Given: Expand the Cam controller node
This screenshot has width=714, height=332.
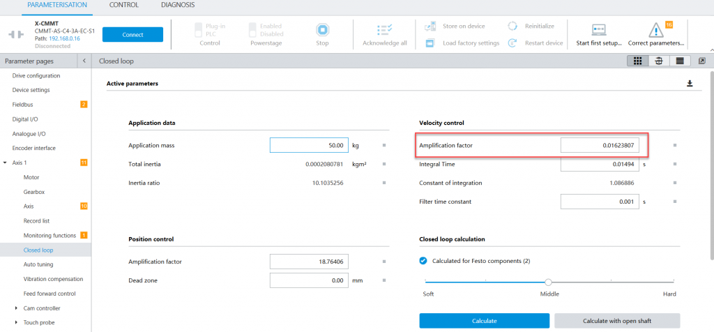Looking at the screenshot, I should (x=16, y=308).
